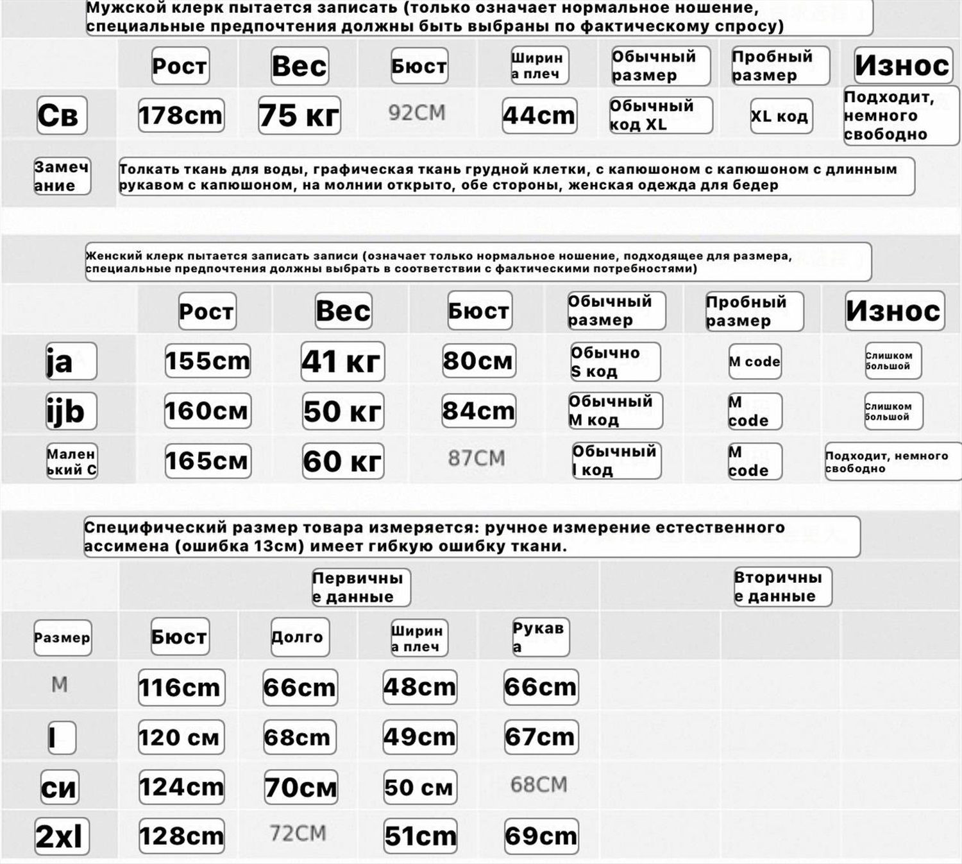Click the ijb row label
Viewport: 962px width, 864px height.
pos(70,411)
